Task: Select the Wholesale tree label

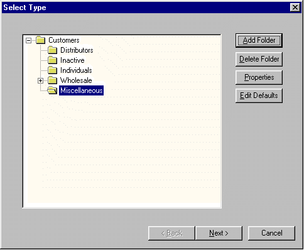Action: 76,80
